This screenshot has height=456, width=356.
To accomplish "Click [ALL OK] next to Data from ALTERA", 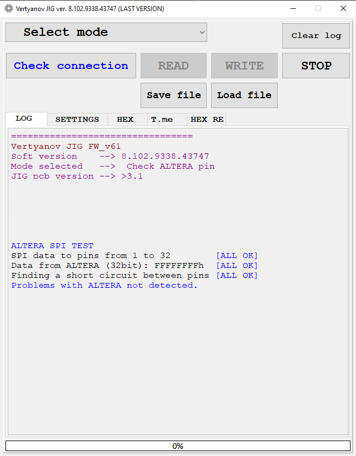I will pos(237,265).
